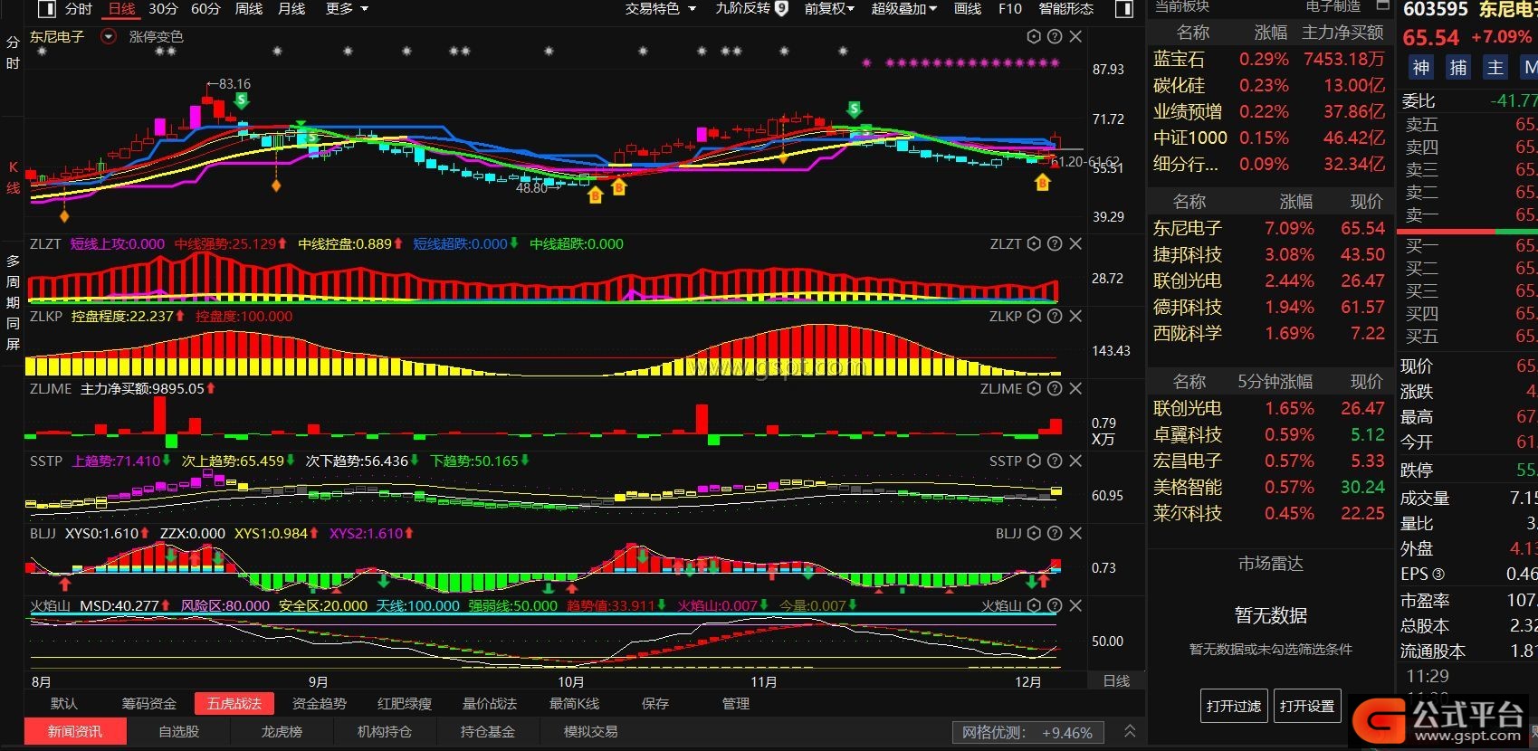The width and height of the screenshot is (1538, 751).
Task: Close the ZLKP indicator panel
Action: click(1075, 316)
